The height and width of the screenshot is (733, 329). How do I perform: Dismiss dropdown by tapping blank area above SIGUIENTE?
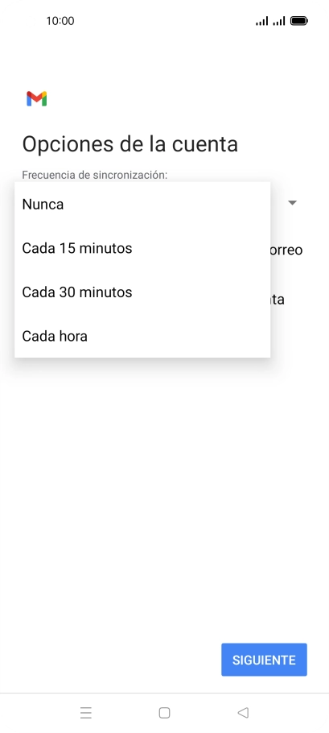point(164,514)
